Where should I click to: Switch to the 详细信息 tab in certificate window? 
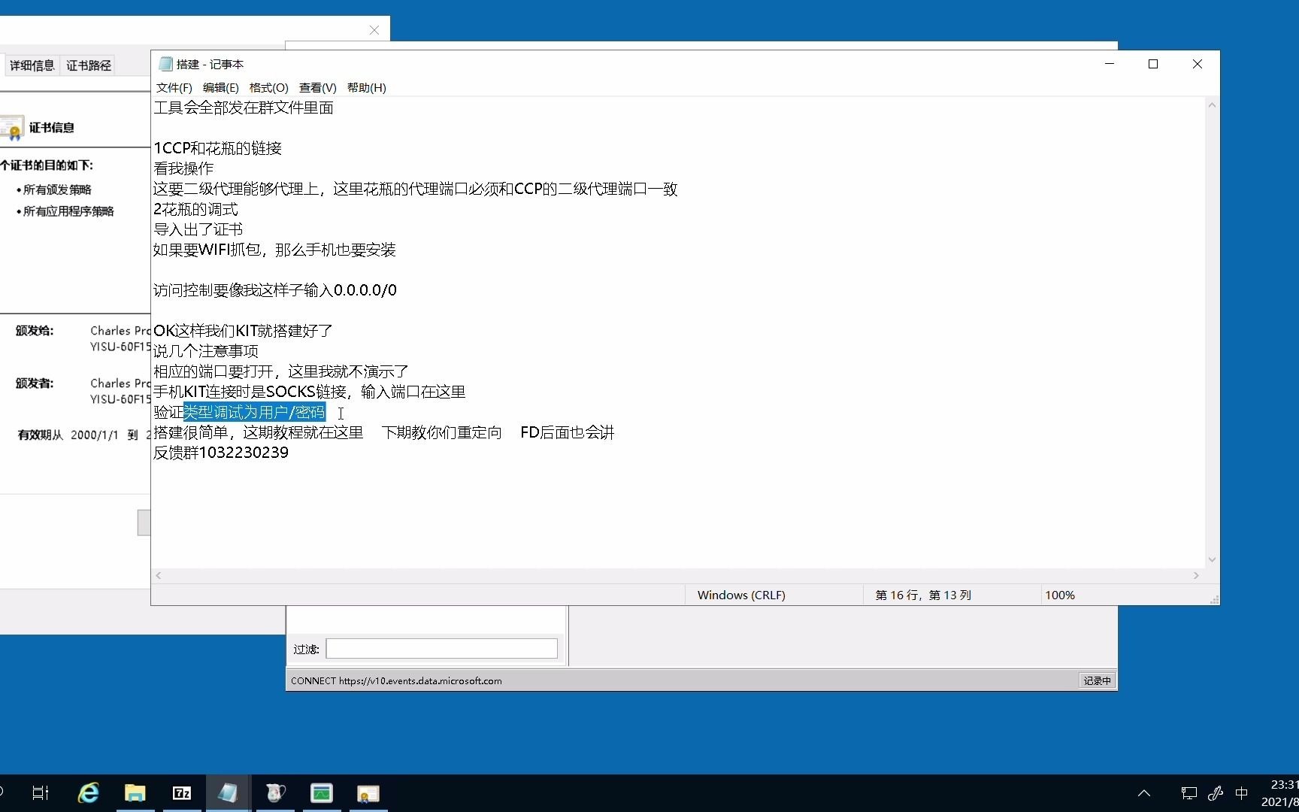32,65
